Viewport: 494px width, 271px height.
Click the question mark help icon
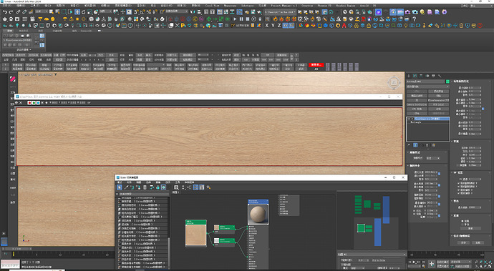[x=415, y=19]
